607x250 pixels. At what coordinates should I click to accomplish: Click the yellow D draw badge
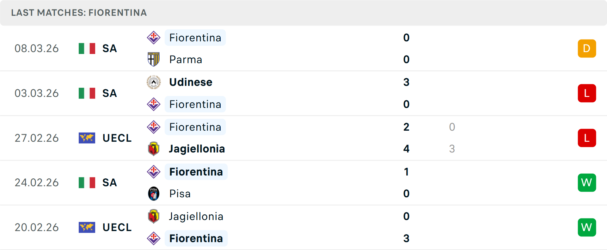pyautogui.click(x=587, y=48)
